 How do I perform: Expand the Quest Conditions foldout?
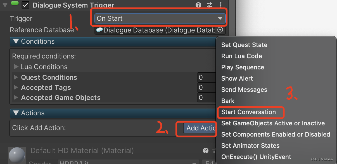pos(16,77)
